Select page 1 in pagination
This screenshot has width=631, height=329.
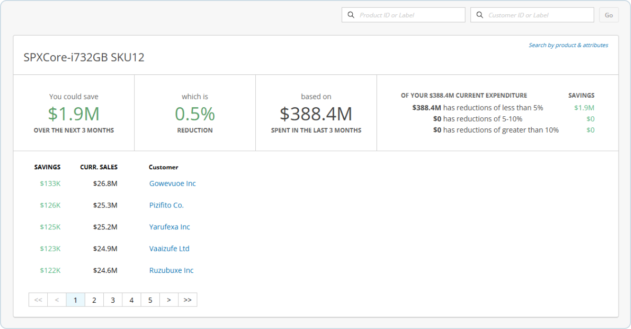click(76, 300)
